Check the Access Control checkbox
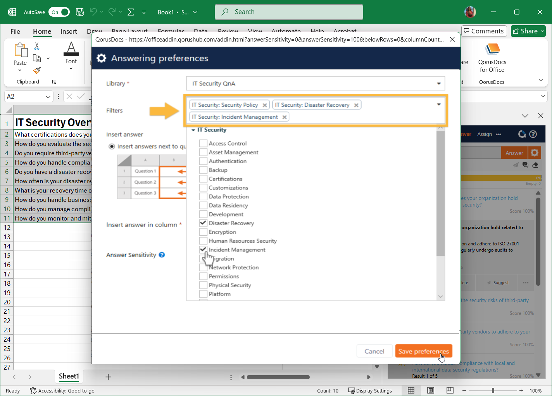The width and height of the screenshot is (552, 396). coord(203,143)
